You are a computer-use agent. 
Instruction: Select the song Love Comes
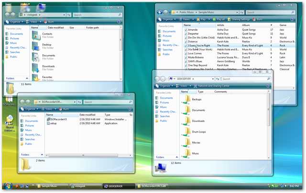(195, 53)
